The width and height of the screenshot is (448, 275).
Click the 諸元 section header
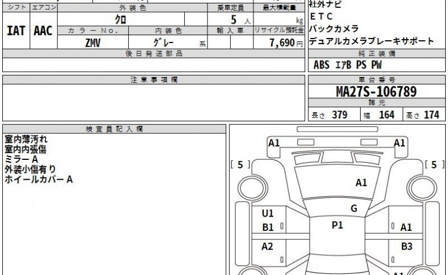click(x=377, y=103)
